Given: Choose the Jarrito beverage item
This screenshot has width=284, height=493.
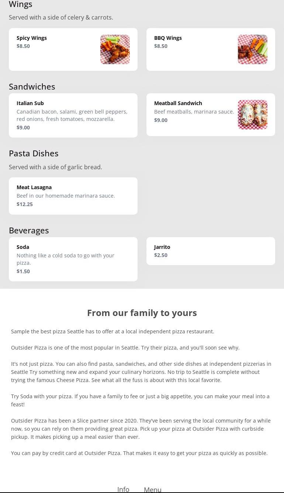Looking at the screenshot, I should pyautogui.click(x=211, y=251).
